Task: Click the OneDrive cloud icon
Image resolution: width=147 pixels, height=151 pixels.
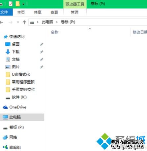Action: (5, 107)
